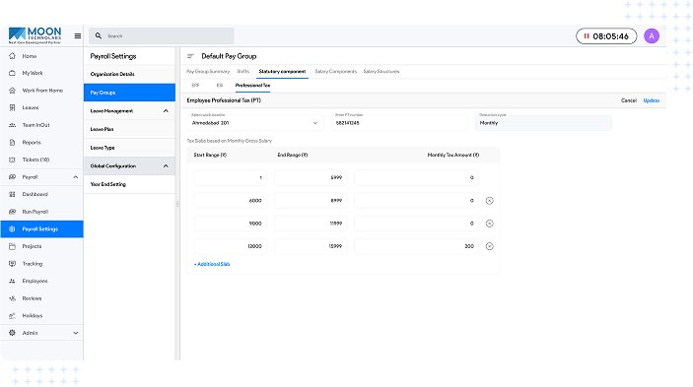Open Tickets (10) in sidebar
This screenshot has width=693, height=387.
coord(42,160)
